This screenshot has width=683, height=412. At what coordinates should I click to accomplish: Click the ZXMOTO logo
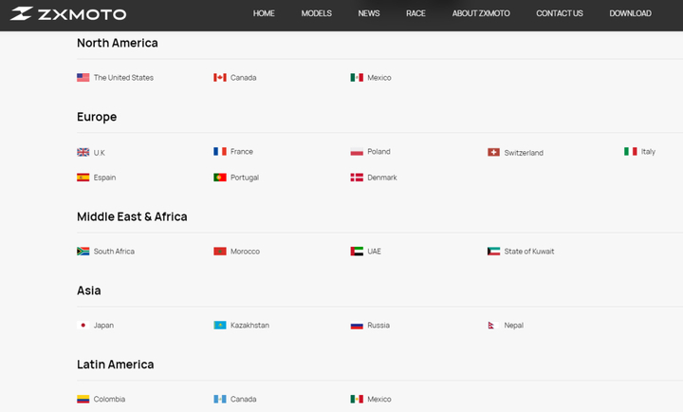(68, 14)
